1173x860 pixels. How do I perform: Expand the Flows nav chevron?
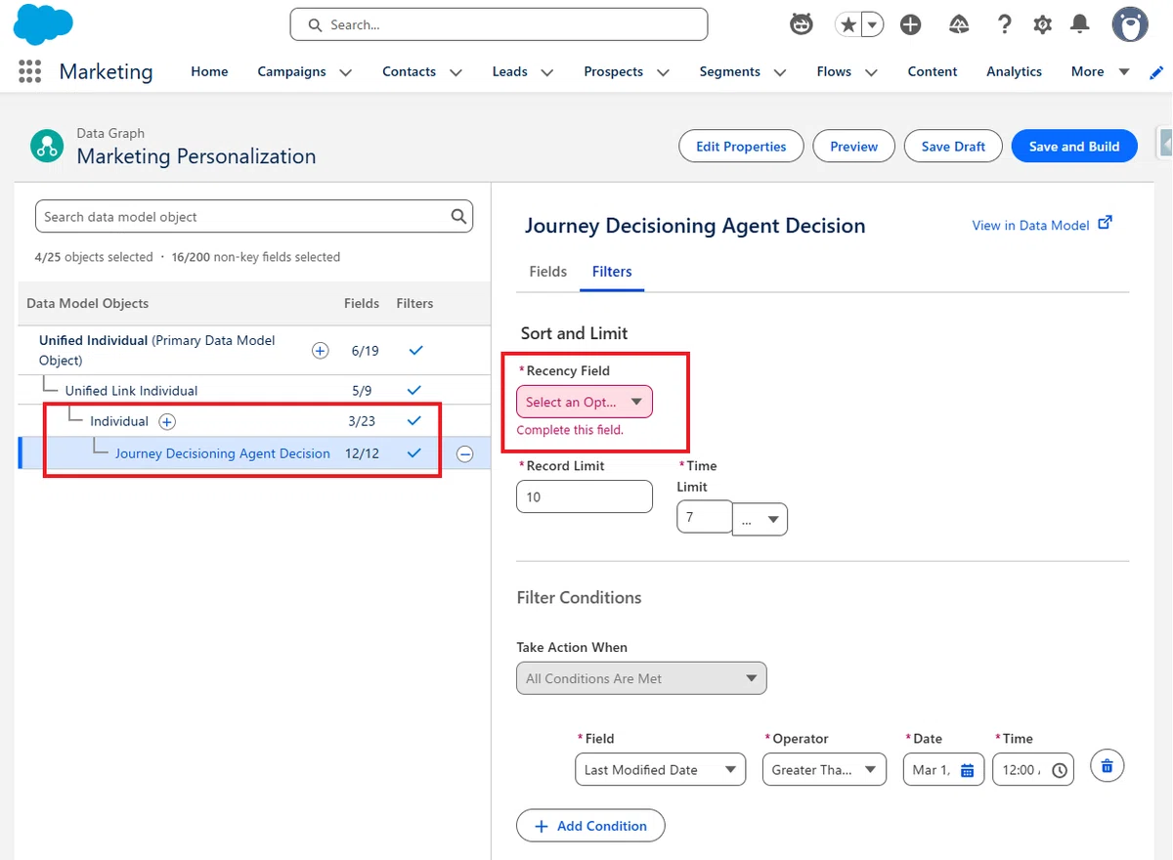[871, 72]
